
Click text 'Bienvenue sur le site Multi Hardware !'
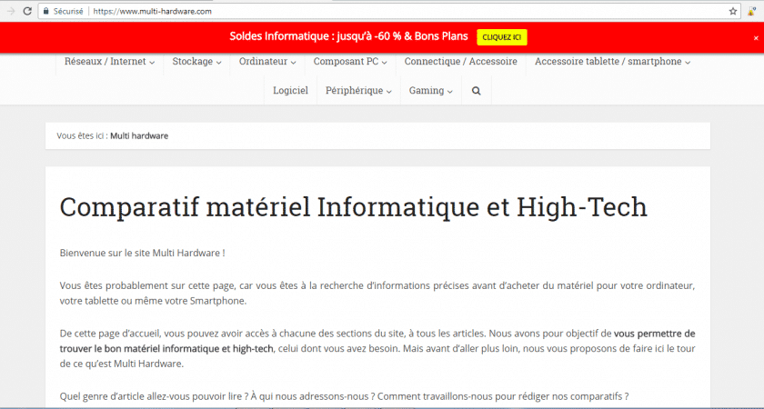pos(142,254)
